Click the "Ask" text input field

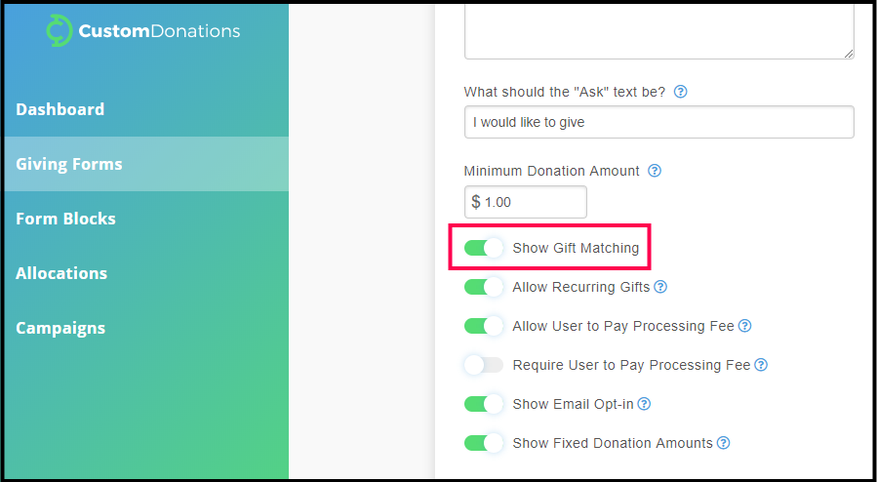pos(658,122)
